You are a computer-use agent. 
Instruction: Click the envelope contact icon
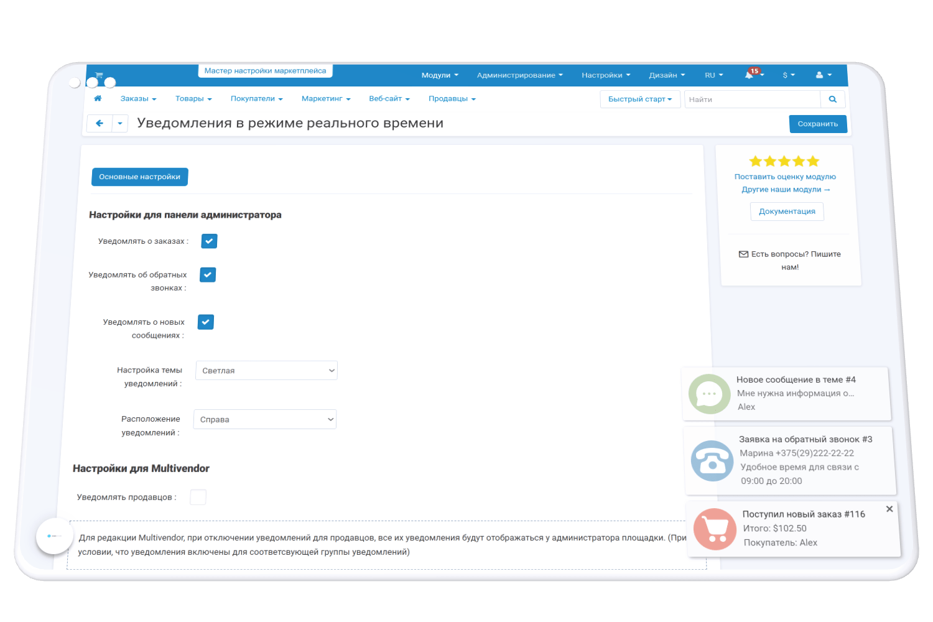point(743,254)
